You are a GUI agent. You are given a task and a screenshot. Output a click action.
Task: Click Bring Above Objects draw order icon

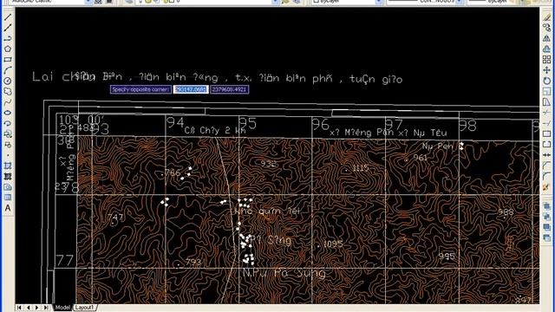pos(547,227)
